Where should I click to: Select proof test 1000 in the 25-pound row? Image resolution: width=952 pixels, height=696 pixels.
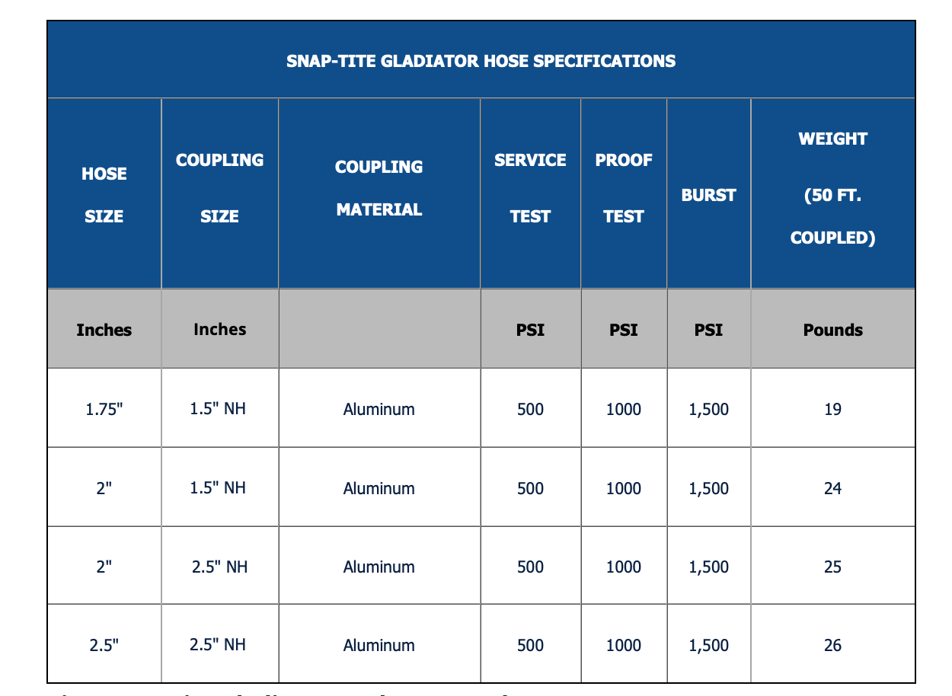point(623,567)
